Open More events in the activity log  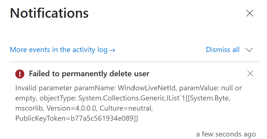[x=63, y=50]
